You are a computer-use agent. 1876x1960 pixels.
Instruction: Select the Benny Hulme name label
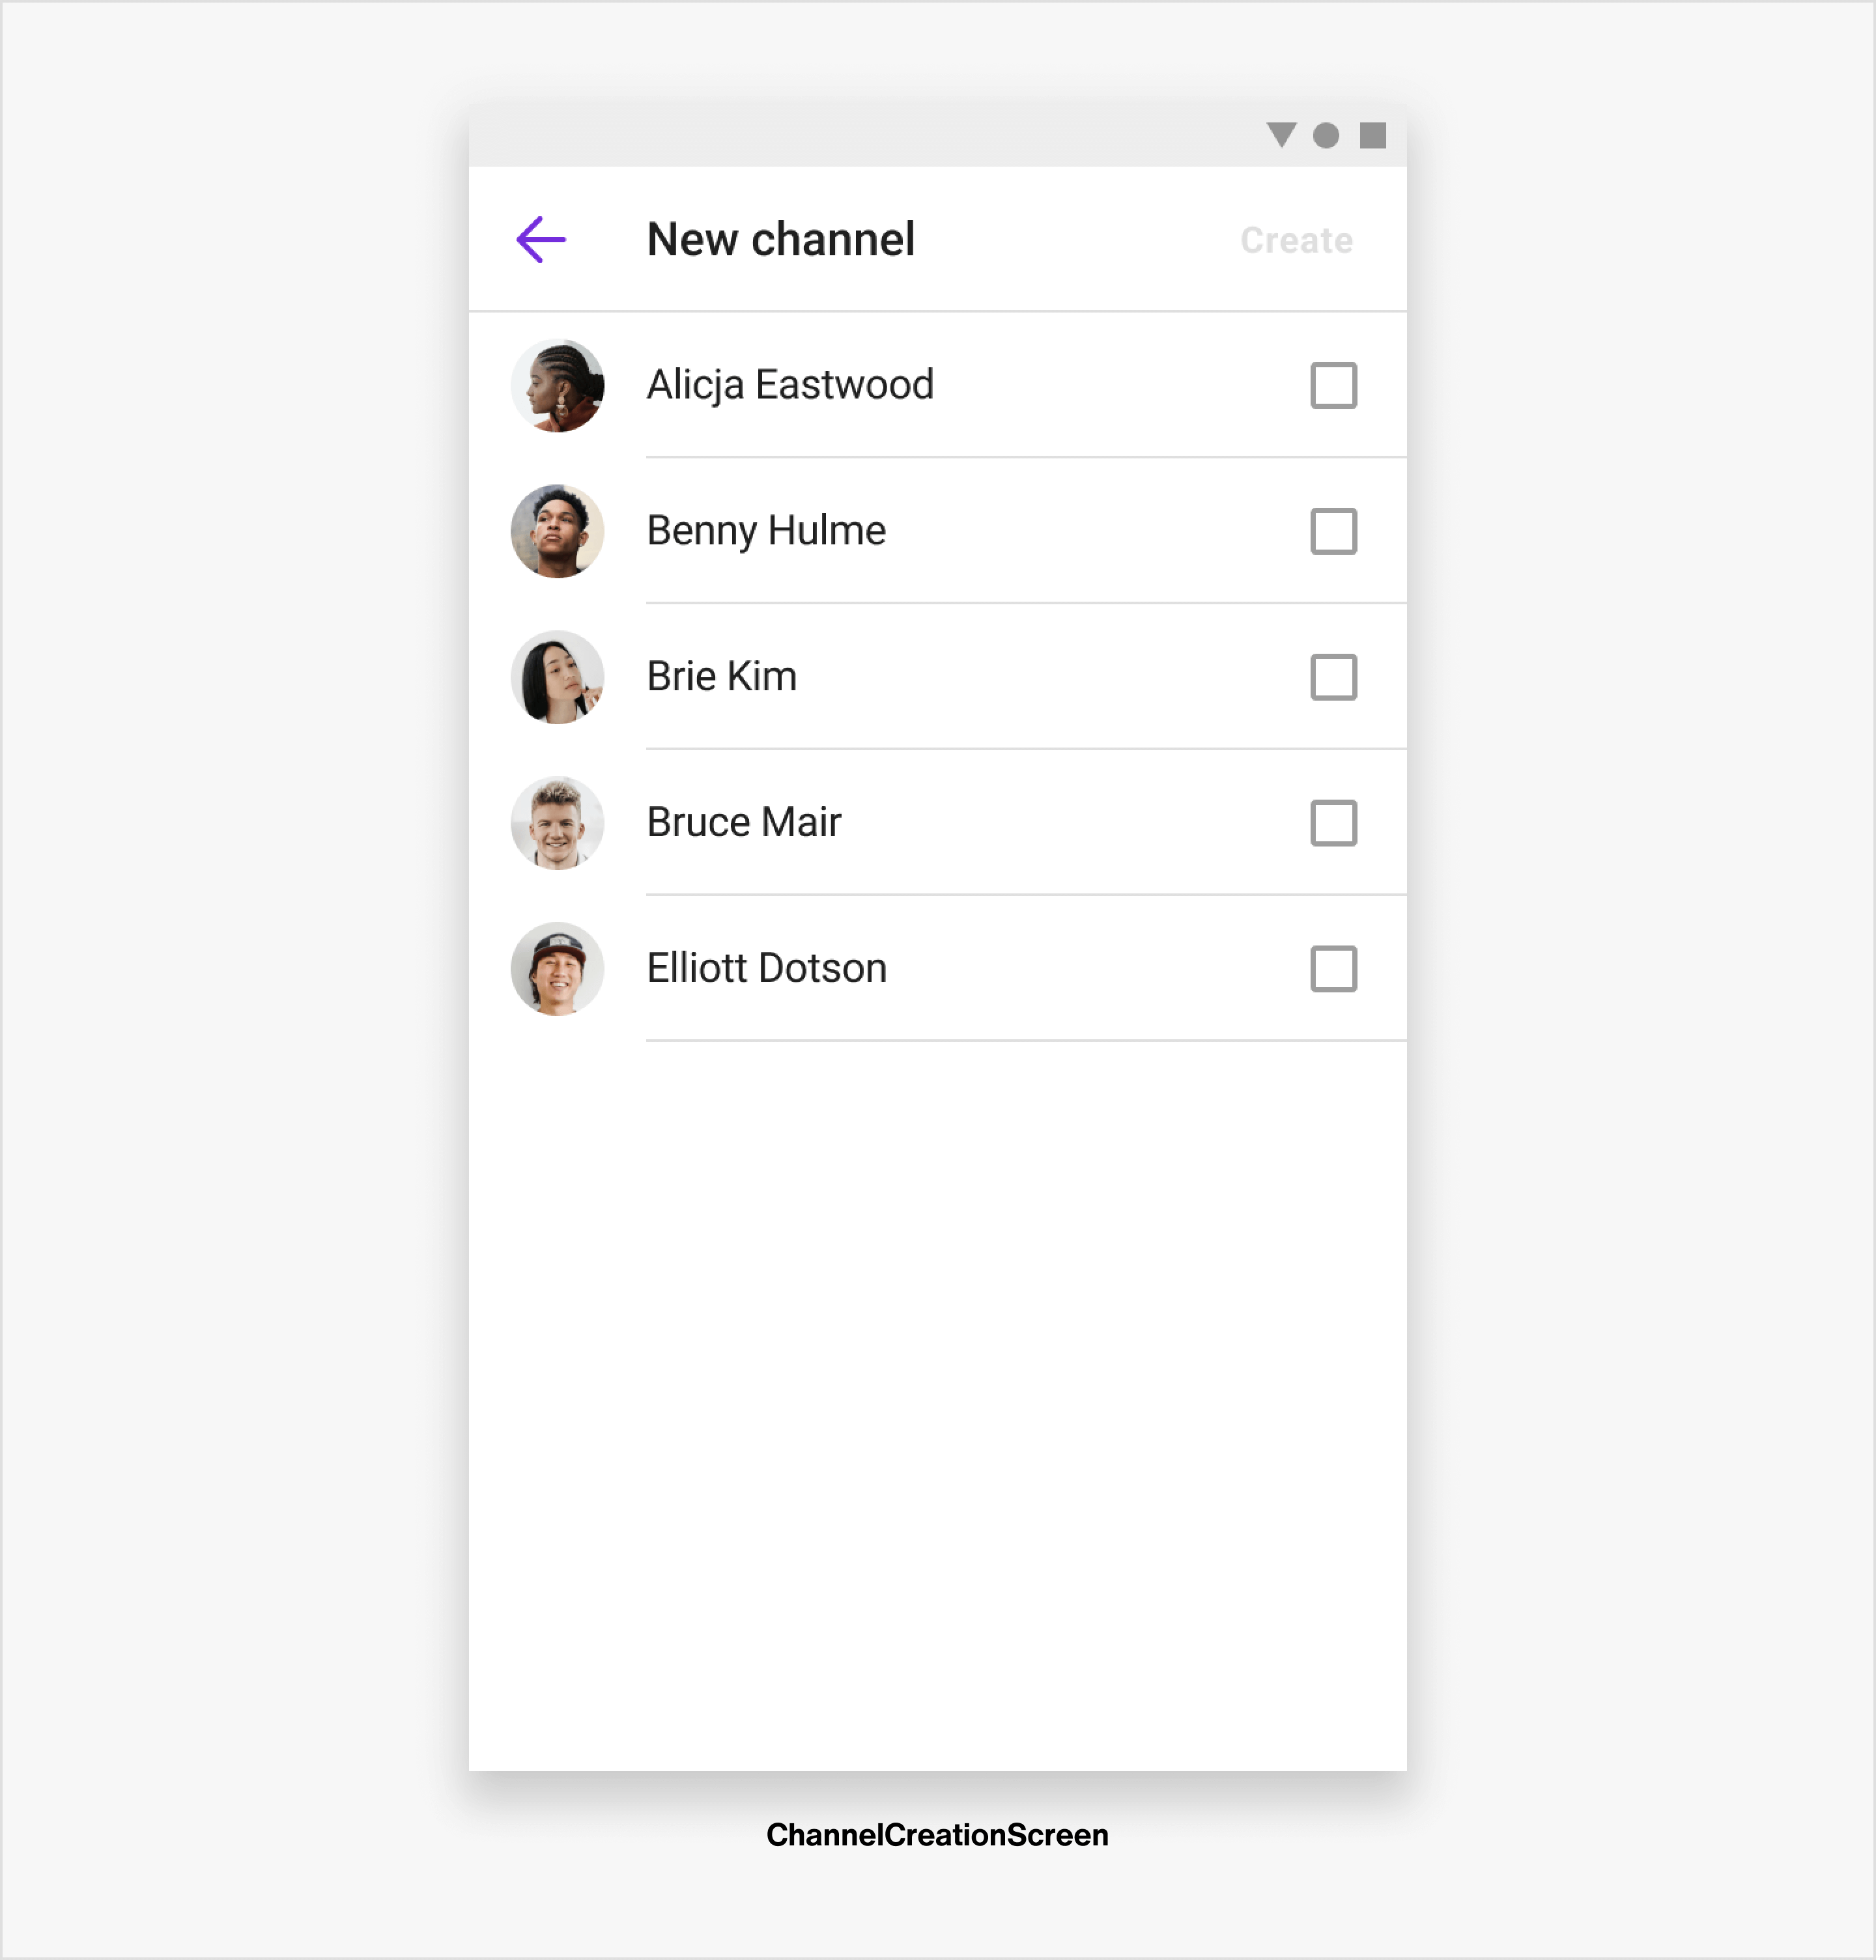[766, 532]
